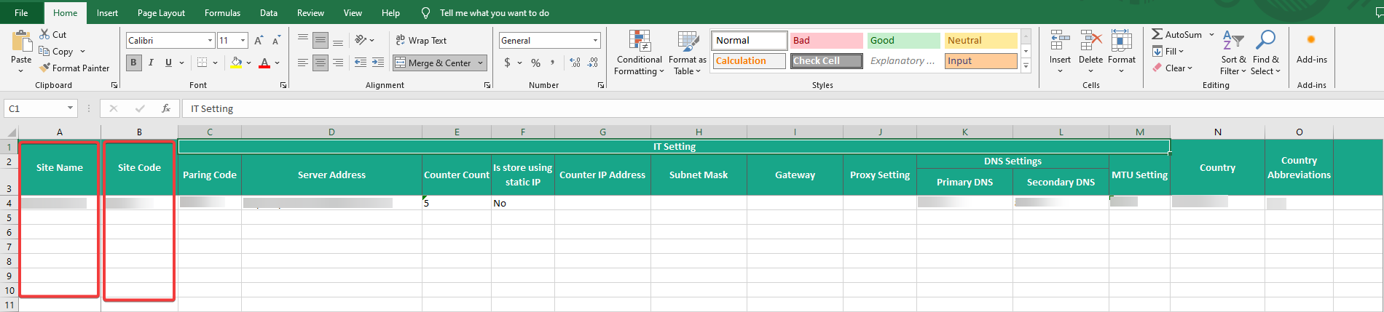Apply the Check Cell style

click(x=826, y=61)
